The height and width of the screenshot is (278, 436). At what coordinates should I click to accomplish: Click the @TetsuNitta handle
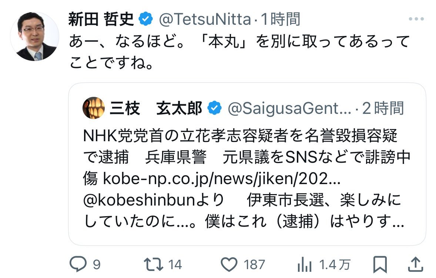[x=205, y=19]
